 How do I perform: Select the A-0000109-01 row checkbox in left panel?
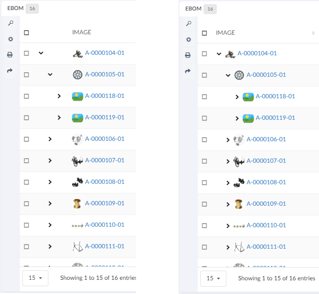pyautogui.click(x=26, y=204)
